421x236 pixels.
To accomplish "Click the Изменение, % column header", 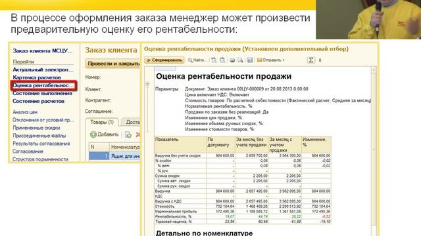I will [x=316, y=145].
